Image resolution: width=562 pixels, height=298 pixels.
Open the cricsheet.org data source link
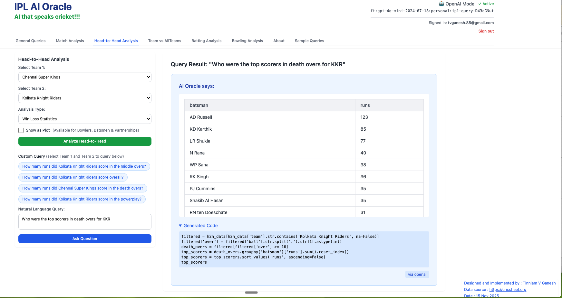click(508, 290)
